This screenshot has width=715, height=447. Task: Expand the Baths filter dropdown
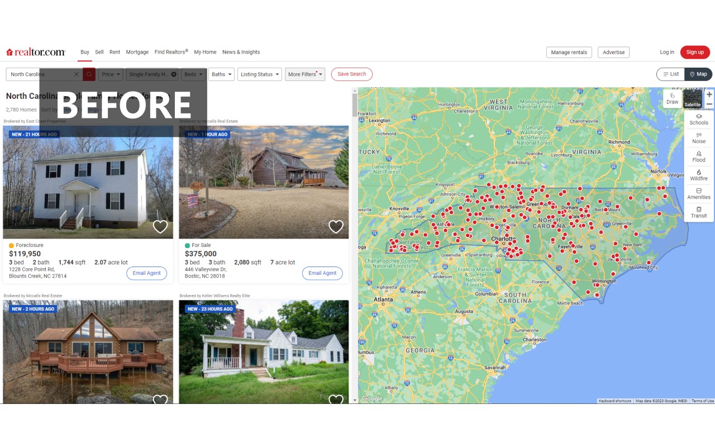[x=221, y=74]
